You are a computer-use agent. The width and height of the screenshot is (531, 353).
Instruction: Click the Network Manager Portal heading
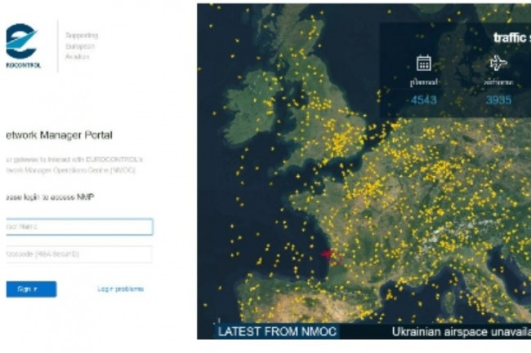pos(59,135)
